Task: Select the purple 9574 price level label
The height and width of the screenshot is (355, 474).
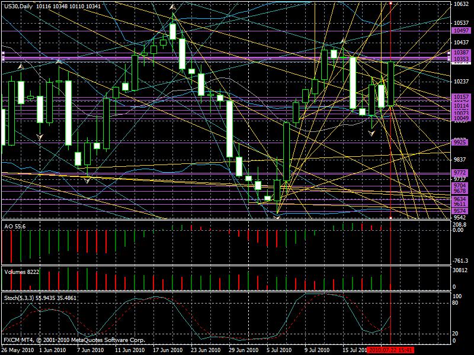Action: [x=460, y=211]
